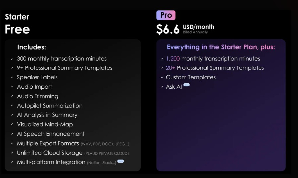Click the AI Speech Enhancement item

[x=50, y=134]
